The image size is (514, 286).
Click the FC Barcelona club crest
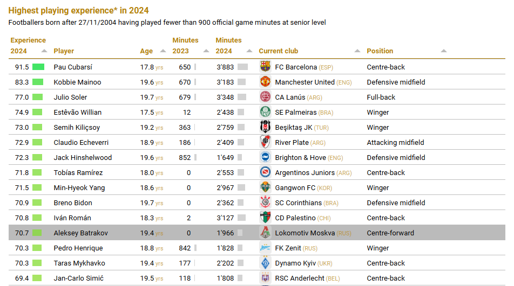coord(265,67)
